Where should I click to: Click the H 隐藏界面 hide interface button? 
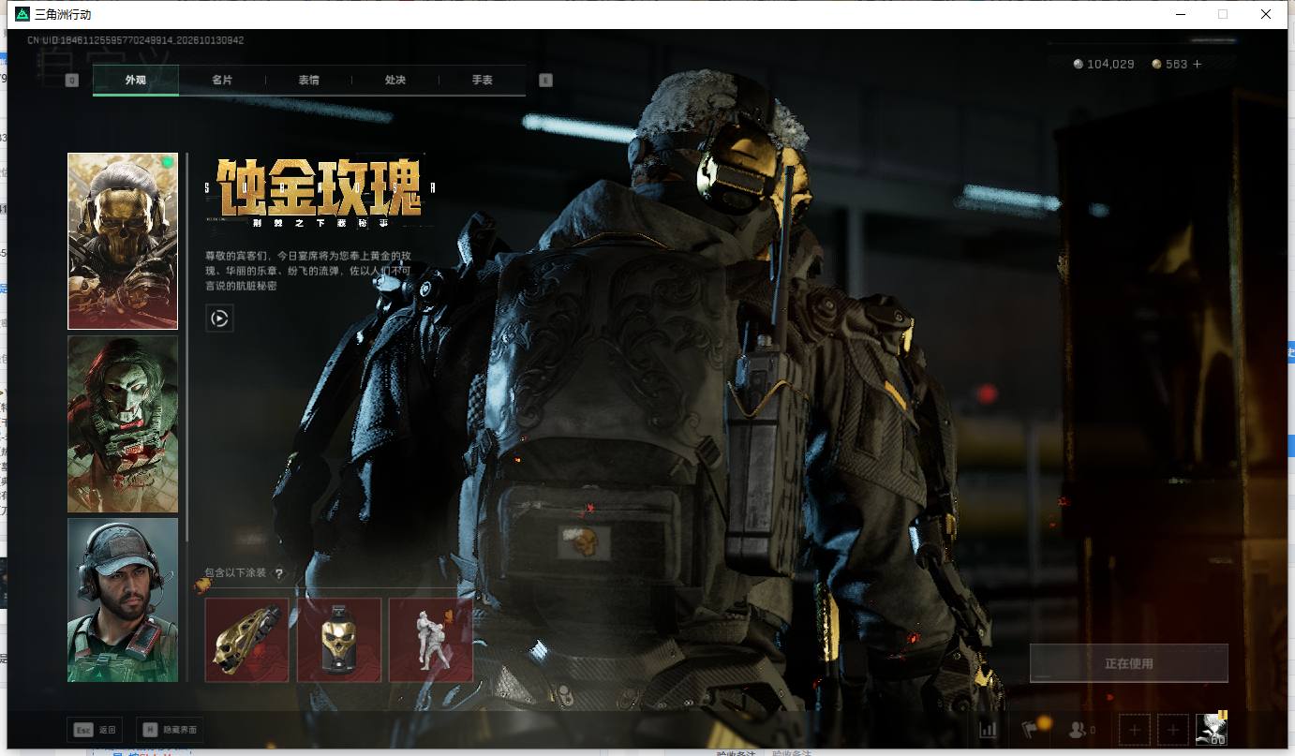coord(169,730)
